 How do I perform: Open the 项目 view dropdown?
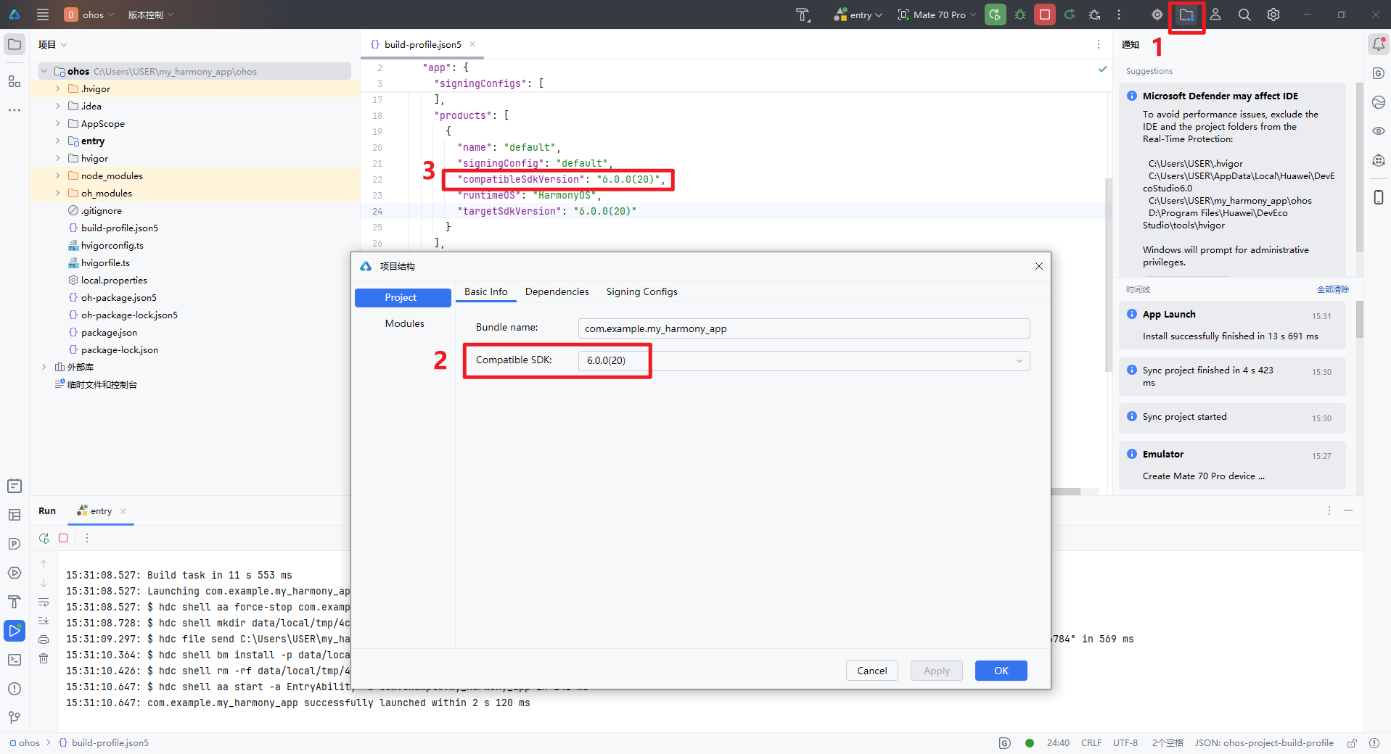click(52, 44)
